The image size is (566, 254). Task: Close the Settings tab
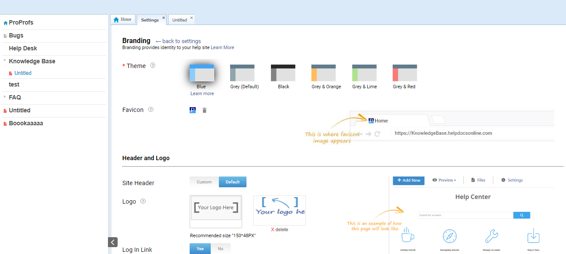163,18
